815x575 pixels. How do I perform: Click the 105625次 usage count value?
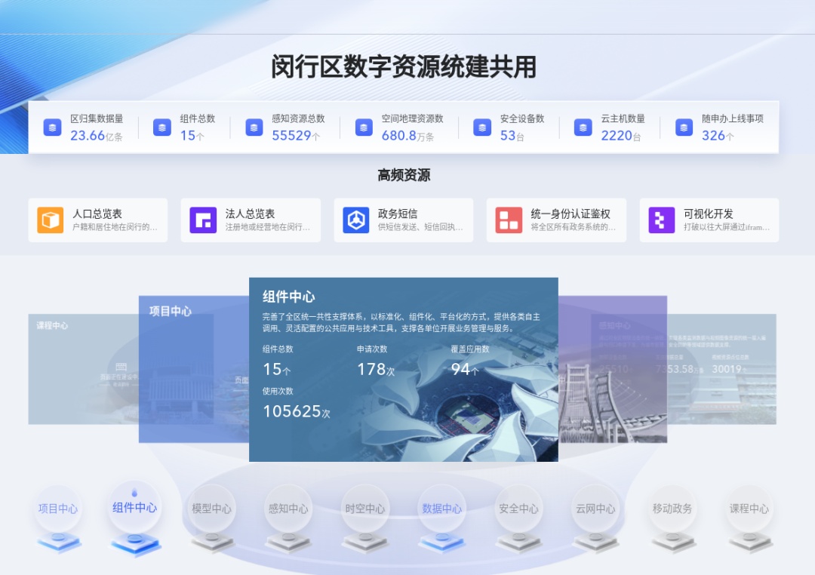coord(297,411)
